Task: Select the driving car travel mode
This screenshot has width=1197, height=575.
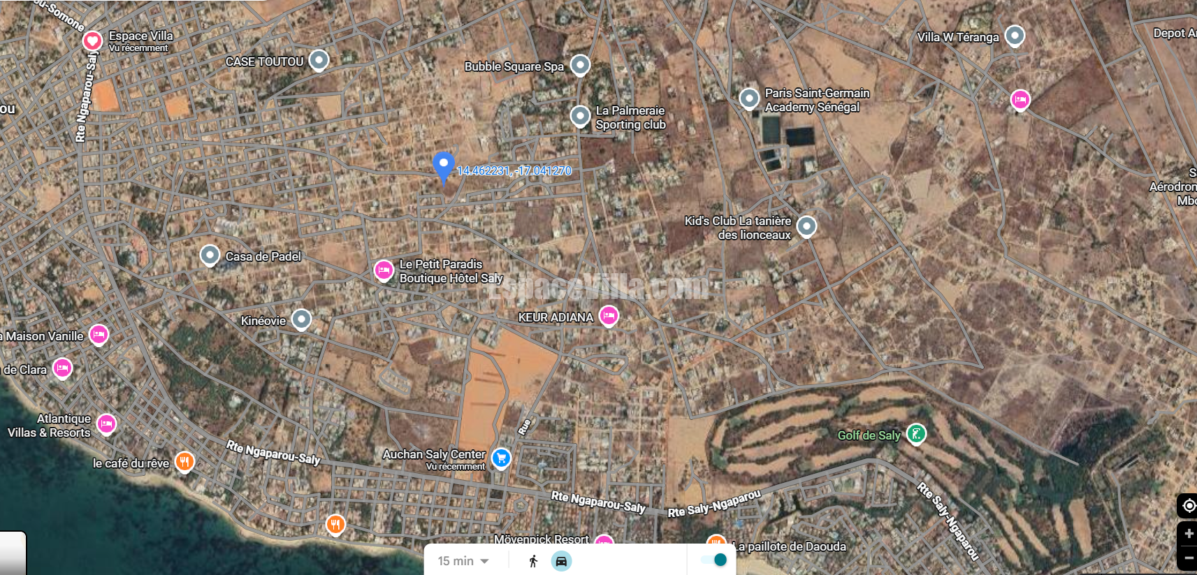Action: click(561, 561)
